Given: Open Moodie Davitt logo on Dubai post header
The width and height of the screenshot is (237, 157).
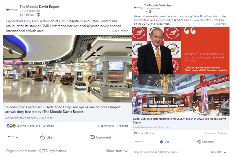Looking at the screenshot, I should click(138, 8).
